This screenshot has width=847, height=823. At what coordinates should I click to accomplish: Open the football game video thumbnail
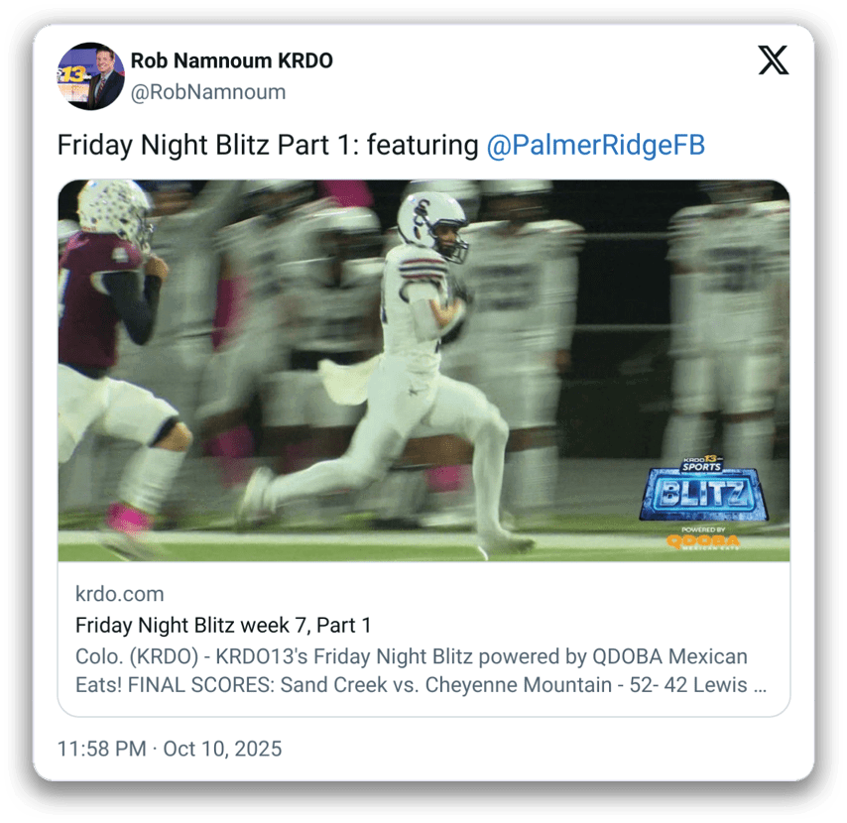point(424,371)
